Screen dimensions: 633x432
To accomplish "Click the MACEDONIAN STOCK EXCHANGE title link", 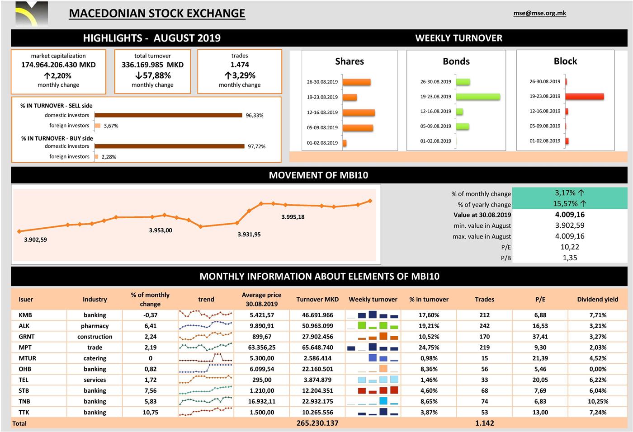I will coord(157,14).
